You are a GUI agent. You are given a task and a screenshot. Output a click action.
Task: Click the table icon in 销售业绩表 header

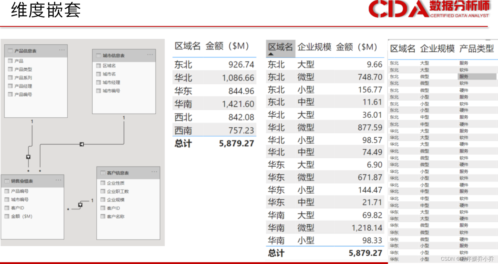(x=7, y=181)
